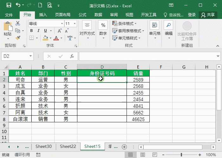Apply red font color
Viewport: 222px width, 158px height.
tap(56, 38)
